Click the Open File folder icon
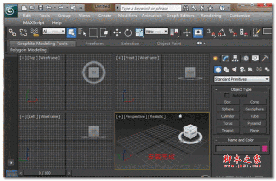This screenshot has width=276, height=181. point(32,8)
